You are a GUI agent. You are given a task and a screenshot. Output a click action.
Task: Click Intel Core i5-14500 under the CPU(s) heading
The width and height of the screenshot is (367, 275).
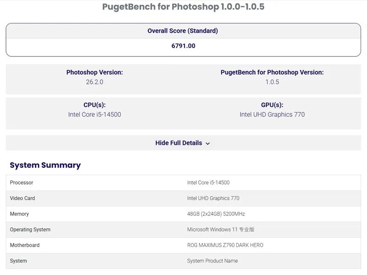coord(95,115)
